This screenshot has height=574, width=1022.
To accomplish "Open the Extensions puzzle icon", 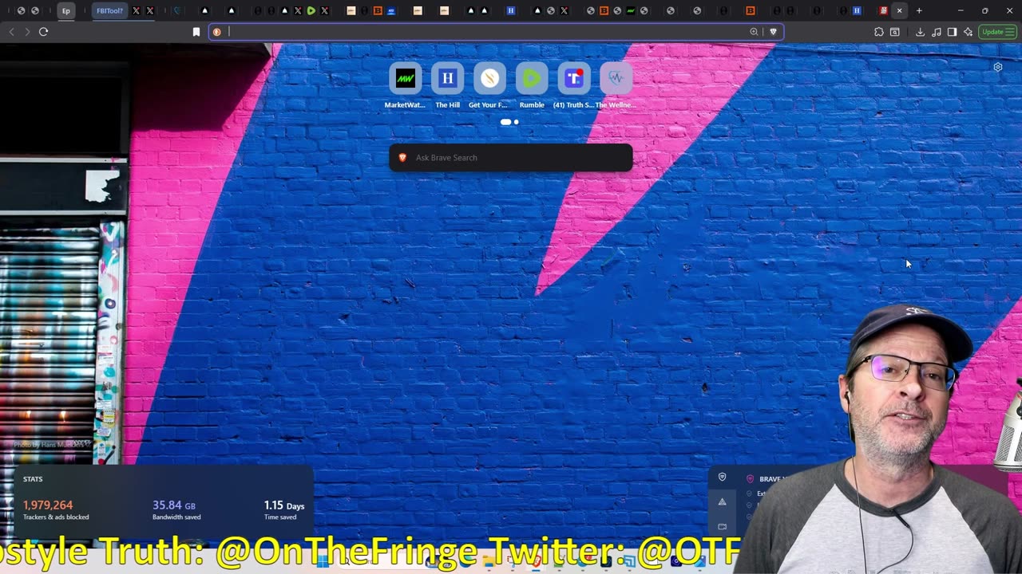I will coord(878,32).
